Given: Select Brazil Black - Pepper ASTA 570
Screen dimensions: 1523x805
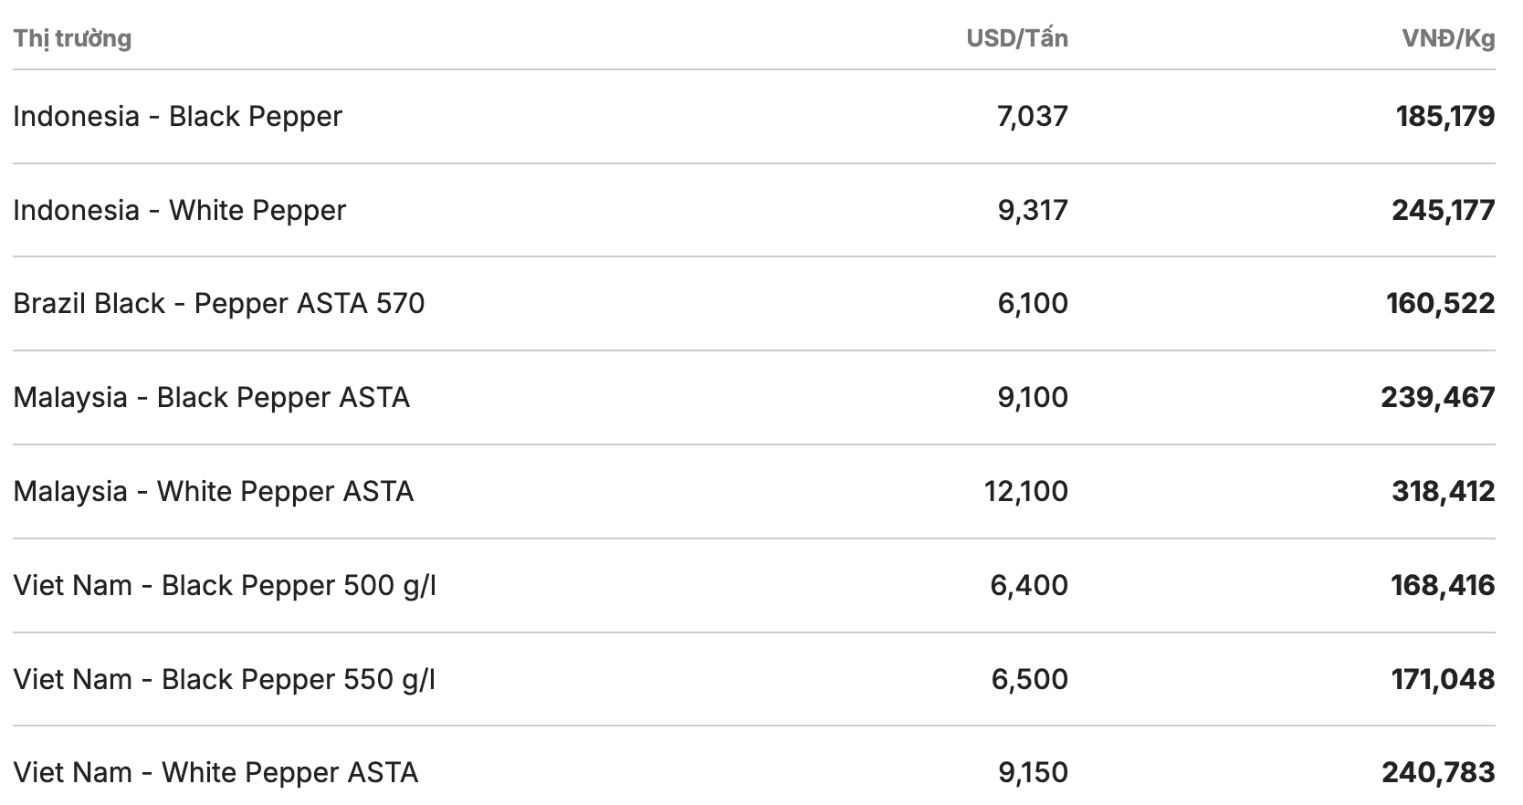Looking at the screenshot, I should click(x=219, y=304).
